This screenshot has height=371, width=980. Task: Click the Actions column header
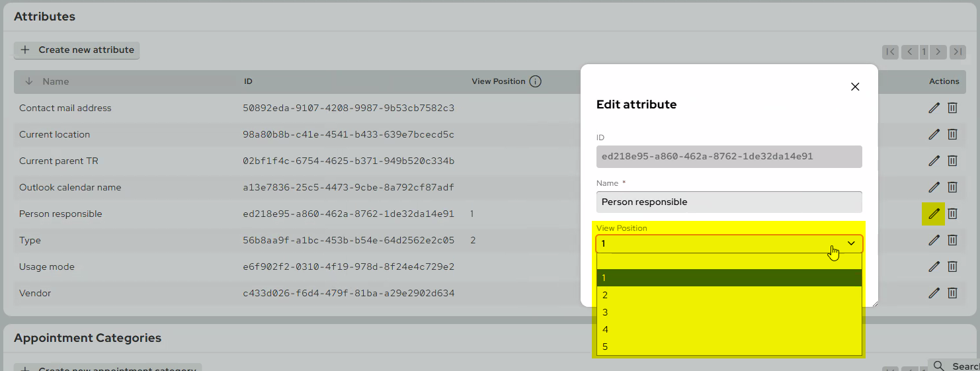(944, 81)
